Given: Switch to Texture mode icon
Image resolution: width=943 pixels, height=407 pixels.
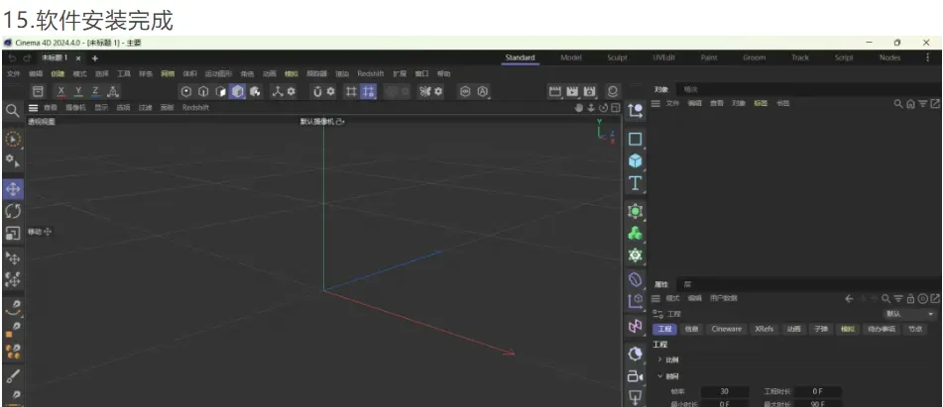Looking at the screenshot, I should click(256, 91).
